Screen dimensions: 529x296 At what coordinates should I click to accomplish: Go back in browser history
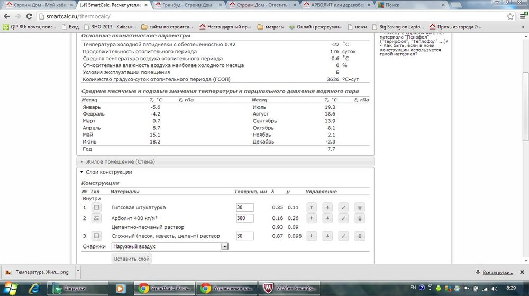pos(7,16)
